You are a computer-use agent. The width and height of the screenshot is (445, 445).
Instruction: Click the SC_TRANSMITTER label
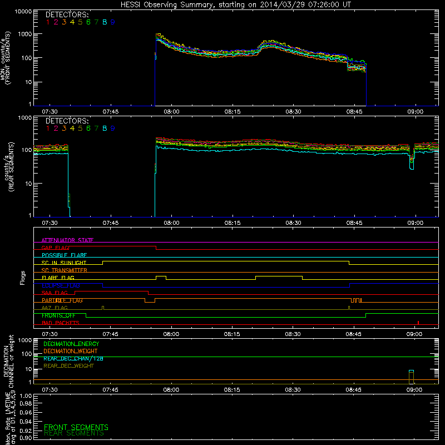[65, 270]
